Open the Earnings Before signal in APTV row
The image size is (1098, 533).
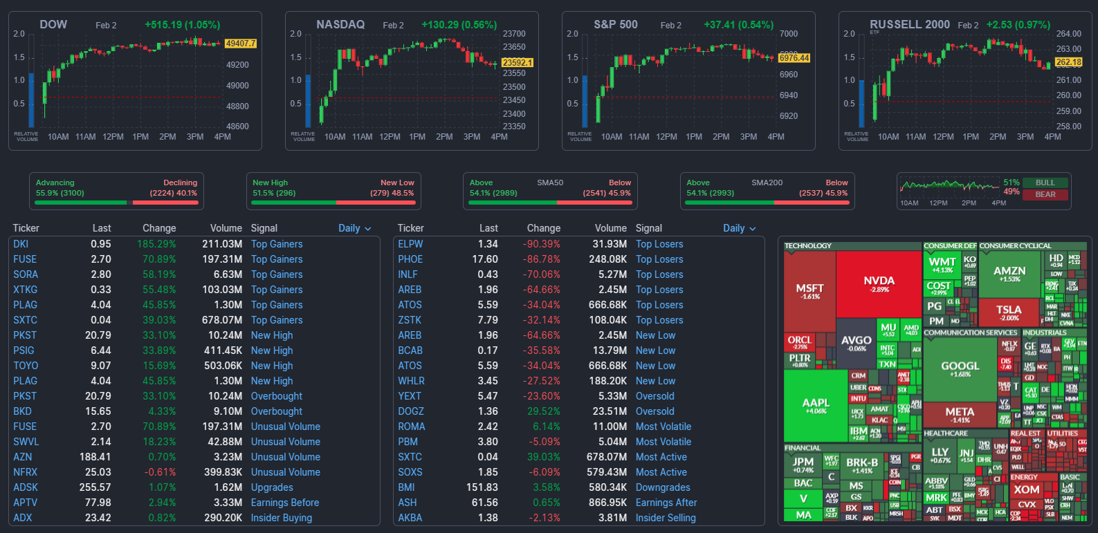(x=285, y=503)
